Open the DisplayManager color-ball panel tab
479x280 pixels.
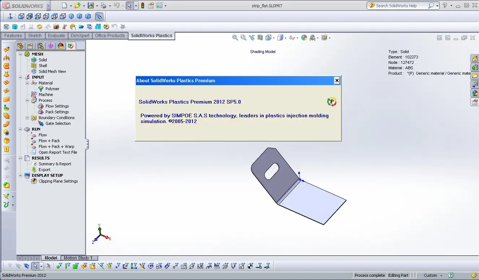pos(61,46)
